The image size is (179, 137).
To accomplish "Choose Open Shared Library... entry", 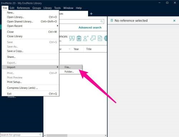I will 30,21.
